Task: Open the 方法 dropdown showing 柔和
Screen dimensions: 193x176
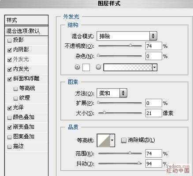Action: coord(112,93)
